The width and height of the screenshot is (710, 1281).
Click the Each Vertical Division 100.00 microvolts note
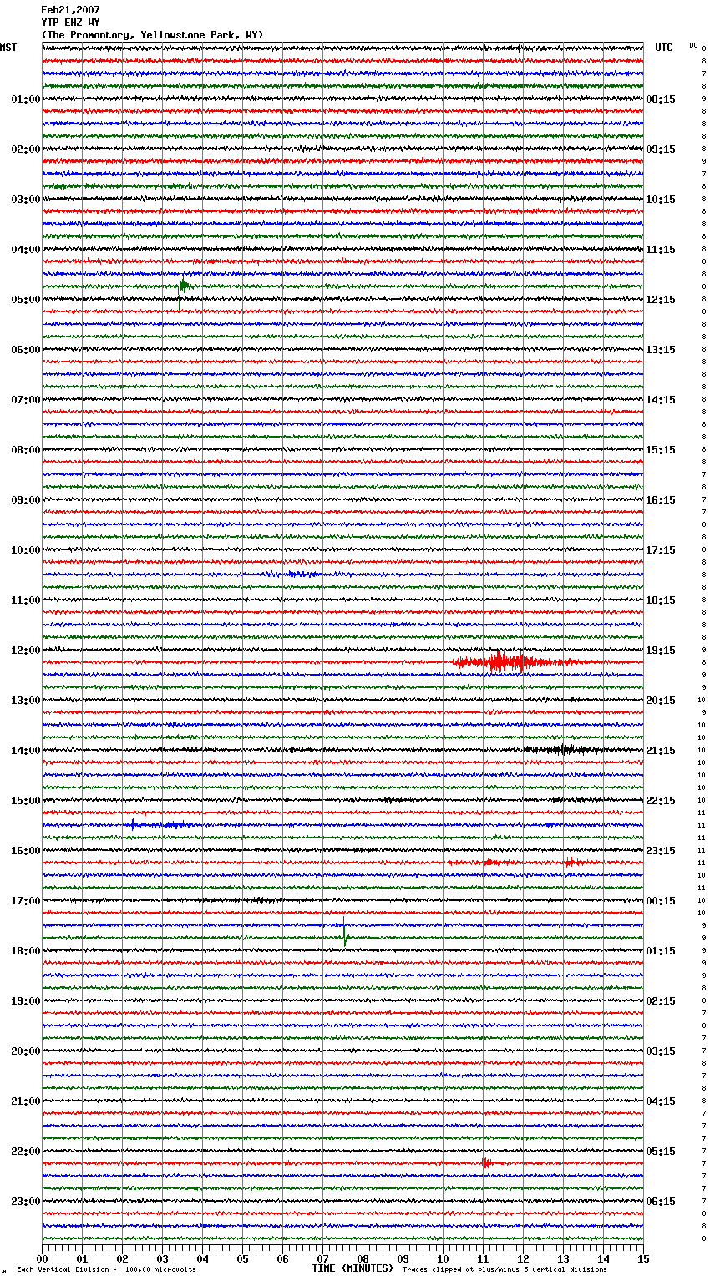[x=106, y=1270]
